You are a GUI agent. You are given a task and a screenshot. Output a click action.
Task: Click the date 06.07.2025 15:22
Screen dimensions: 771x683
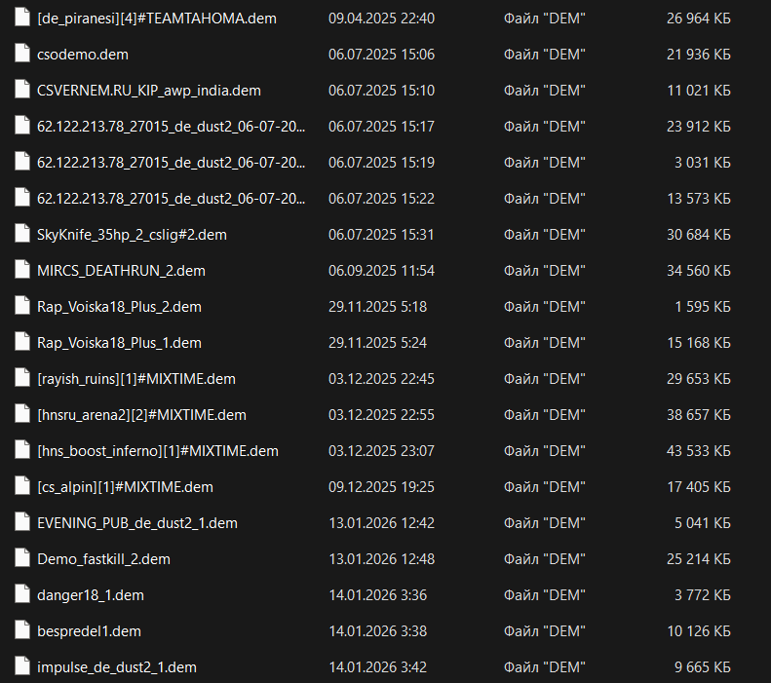(x=381, y=199)
